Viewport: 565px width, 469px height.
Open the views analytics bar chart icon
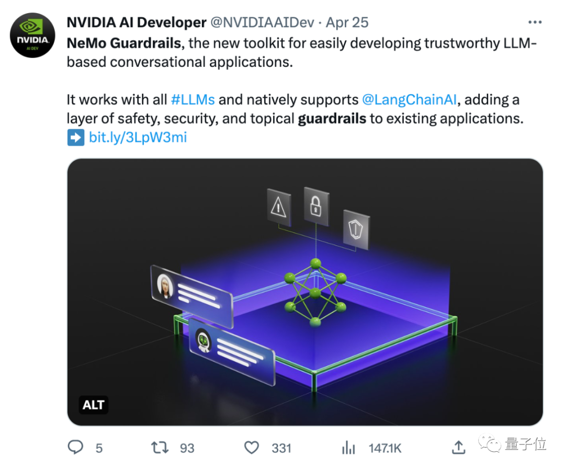pos(348,448)
